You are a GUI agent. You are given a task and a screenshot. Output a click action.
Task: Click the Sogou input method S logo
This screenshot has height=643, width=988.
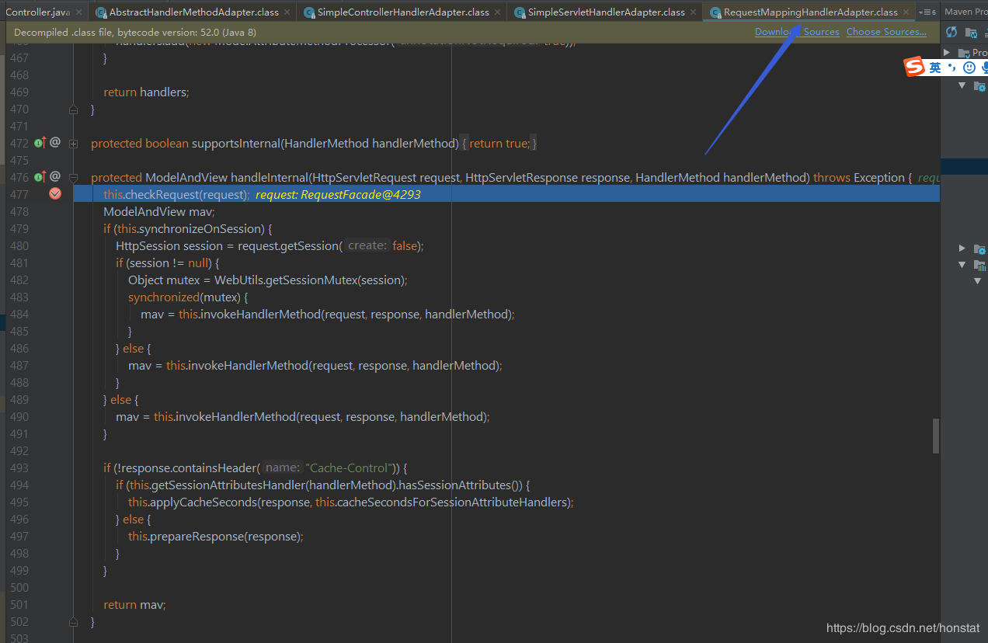(x=916, y=68)
